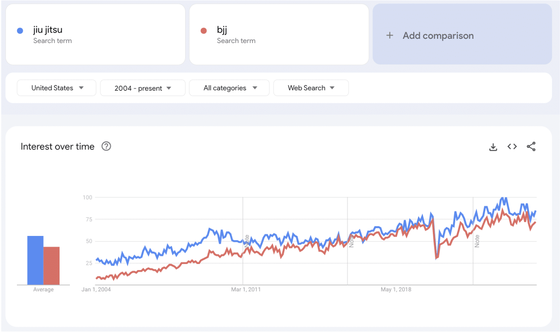Edit the bjj search term
The width and height of the screenshot is (560, 332).
coord(222,30)
